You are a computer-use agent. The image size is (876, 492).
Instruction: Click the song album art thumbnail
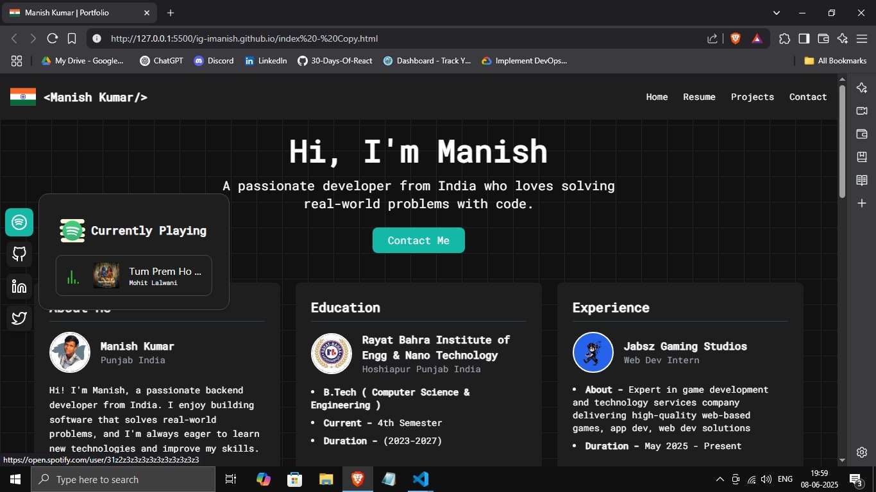tap(106, 275)
